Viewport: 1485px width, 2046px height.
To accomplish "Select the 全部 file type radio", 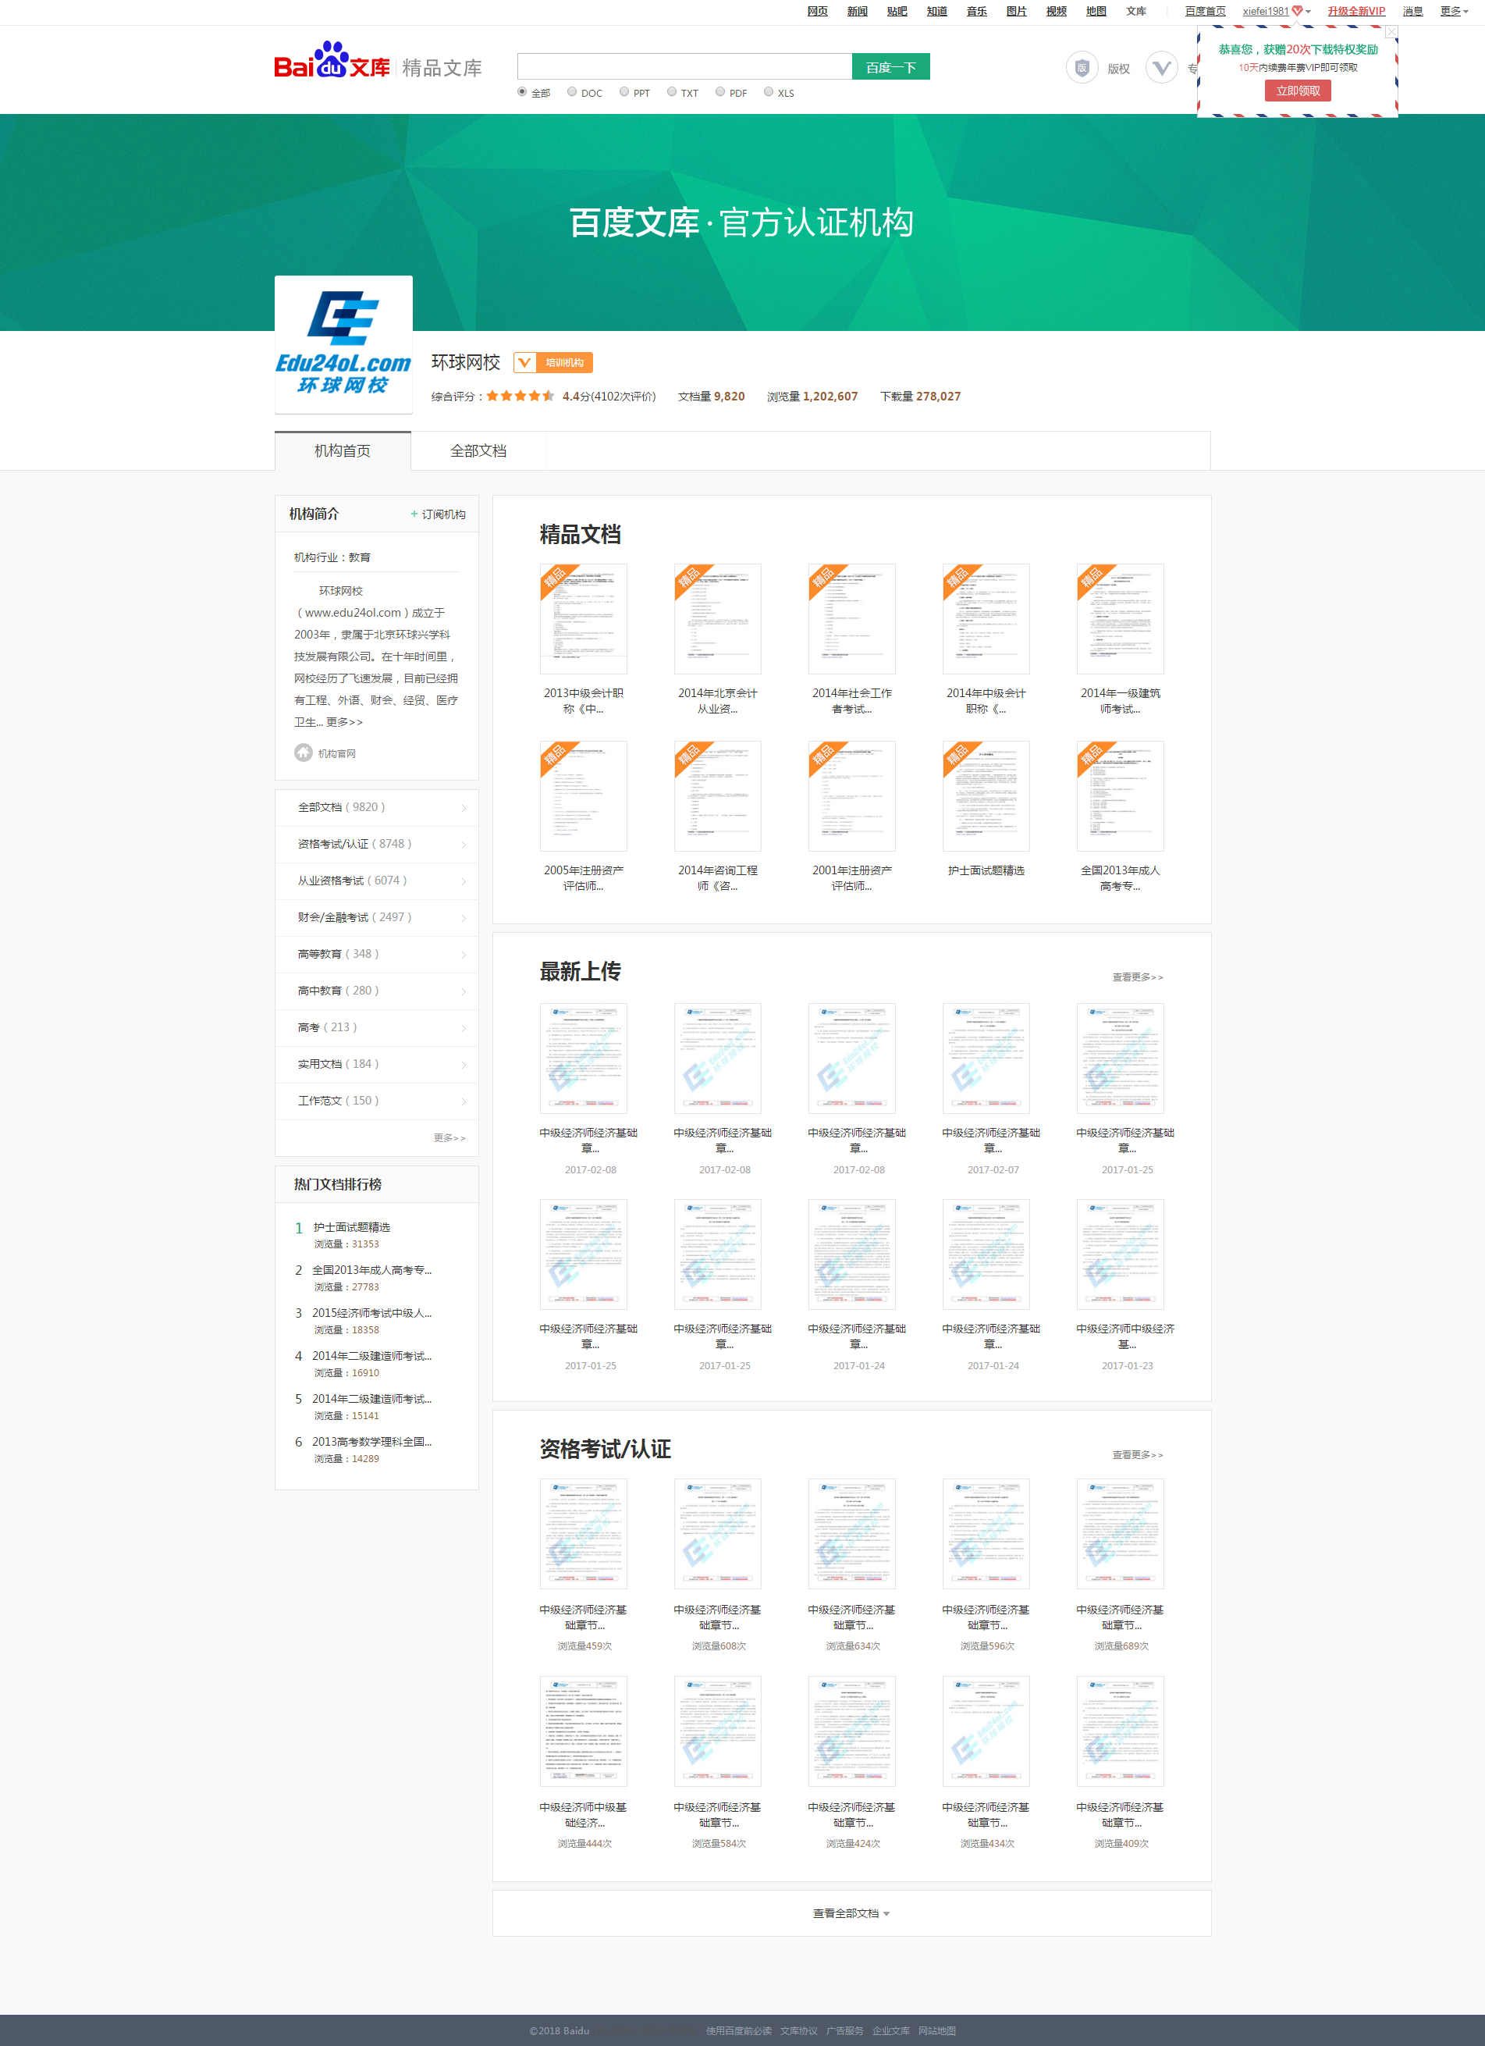I will coord(522,92).
